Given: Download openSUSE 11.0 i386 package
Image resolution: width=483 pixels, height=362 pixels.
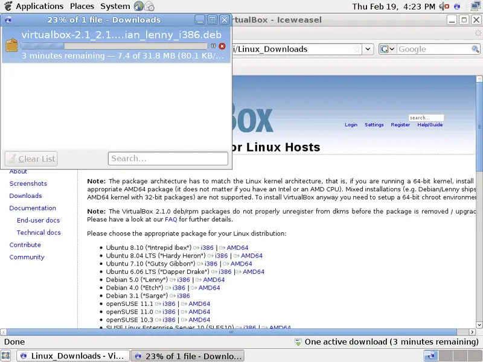Looking at the screenshot, I should [x=169, y=312].
